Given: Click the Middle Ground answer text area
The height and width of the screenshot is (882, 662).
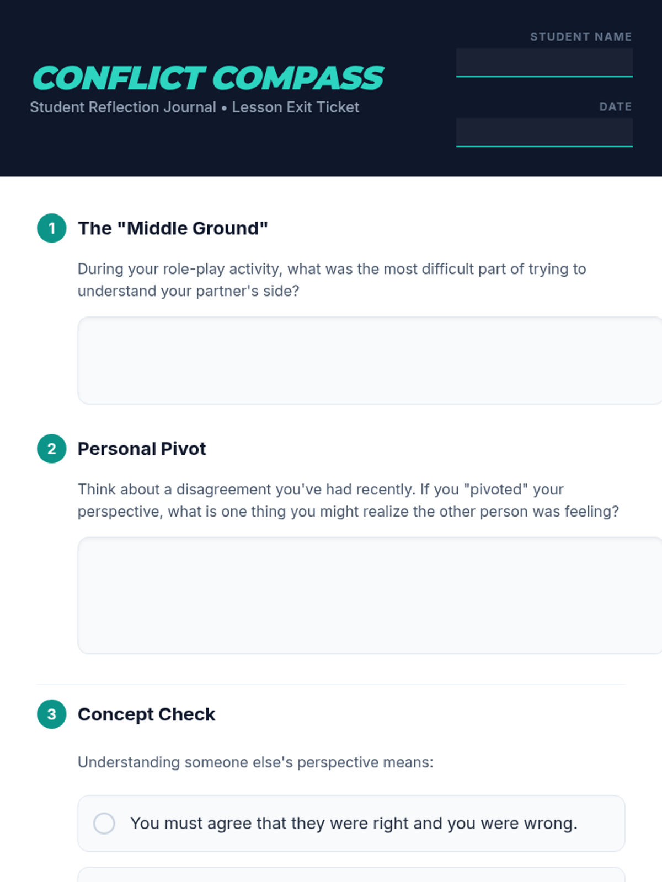Looking at the screenshot, I should tap(370, 361).
